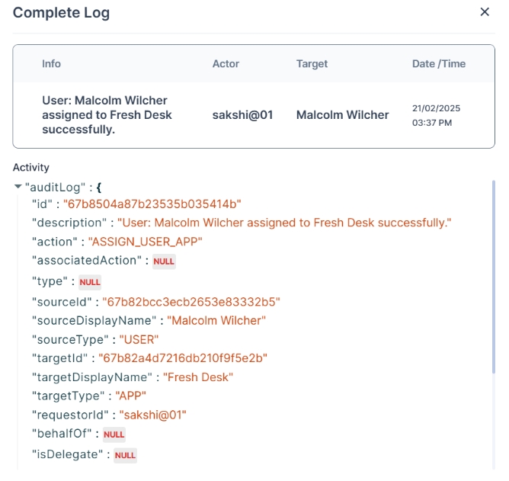Select the sakshi@01 actor cell

click(x=242, y=115)
